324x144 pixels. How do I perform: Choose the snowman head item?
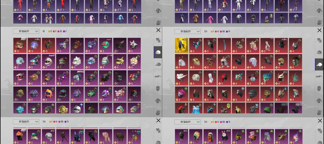click(253, 78)
